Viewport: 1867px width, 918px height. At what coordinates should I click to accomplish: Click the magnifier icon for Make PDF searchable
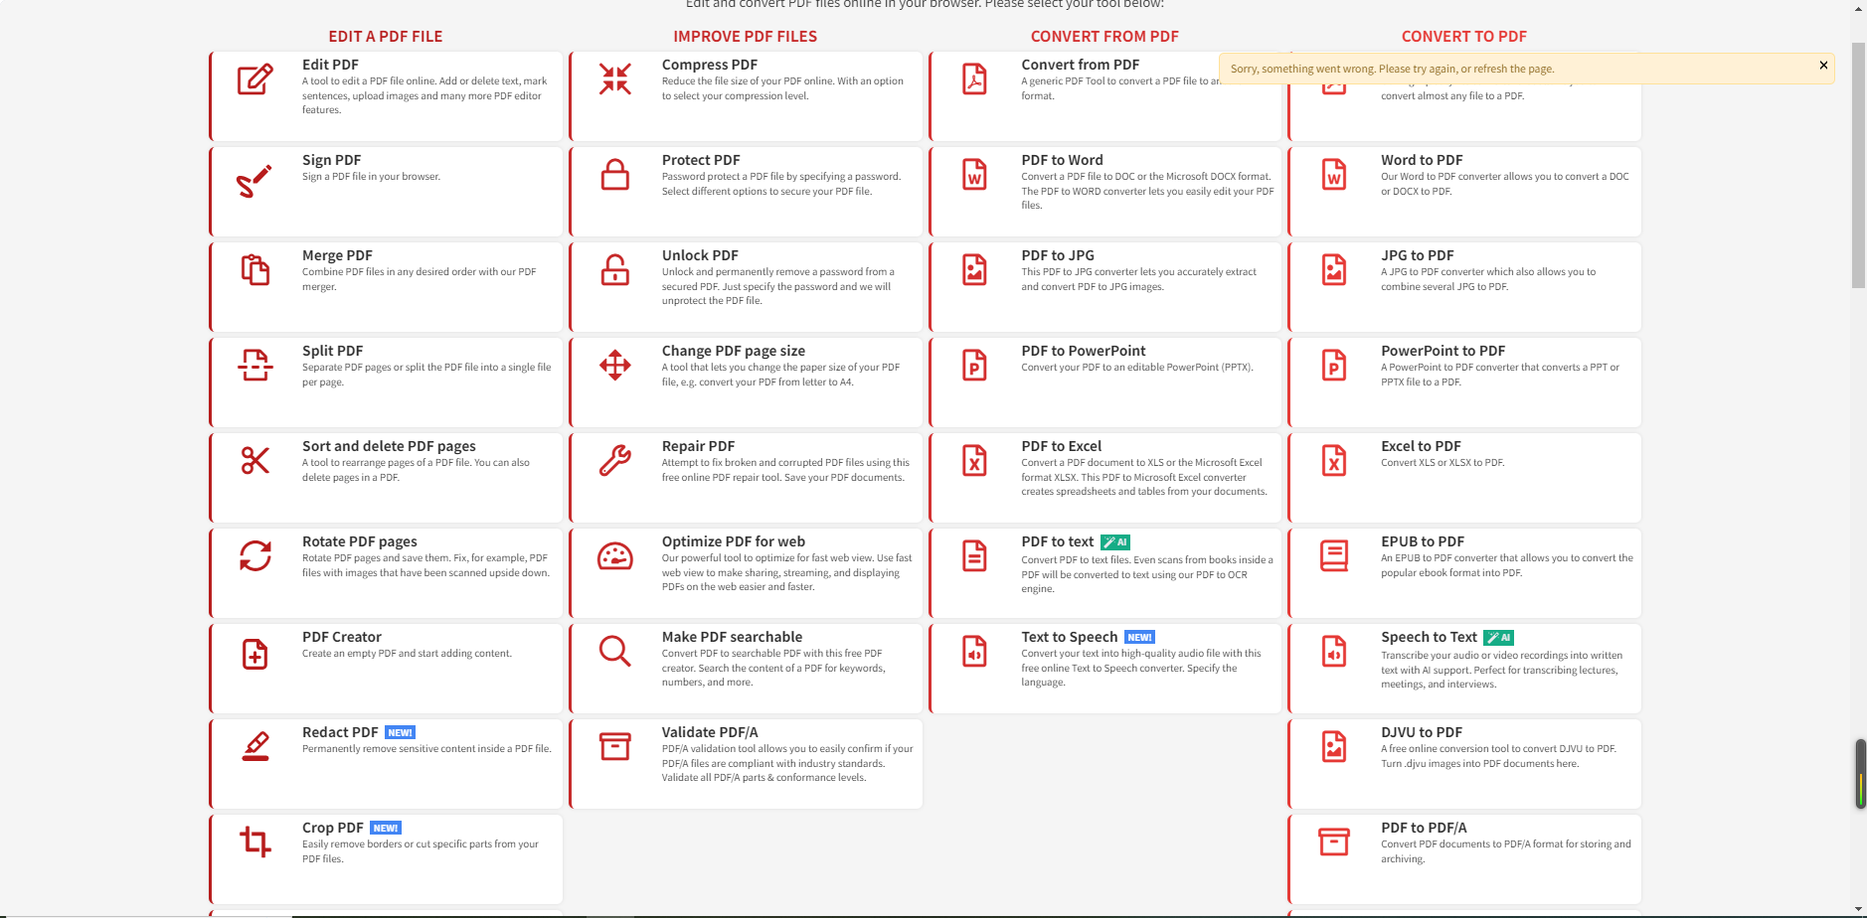[614, 652]
